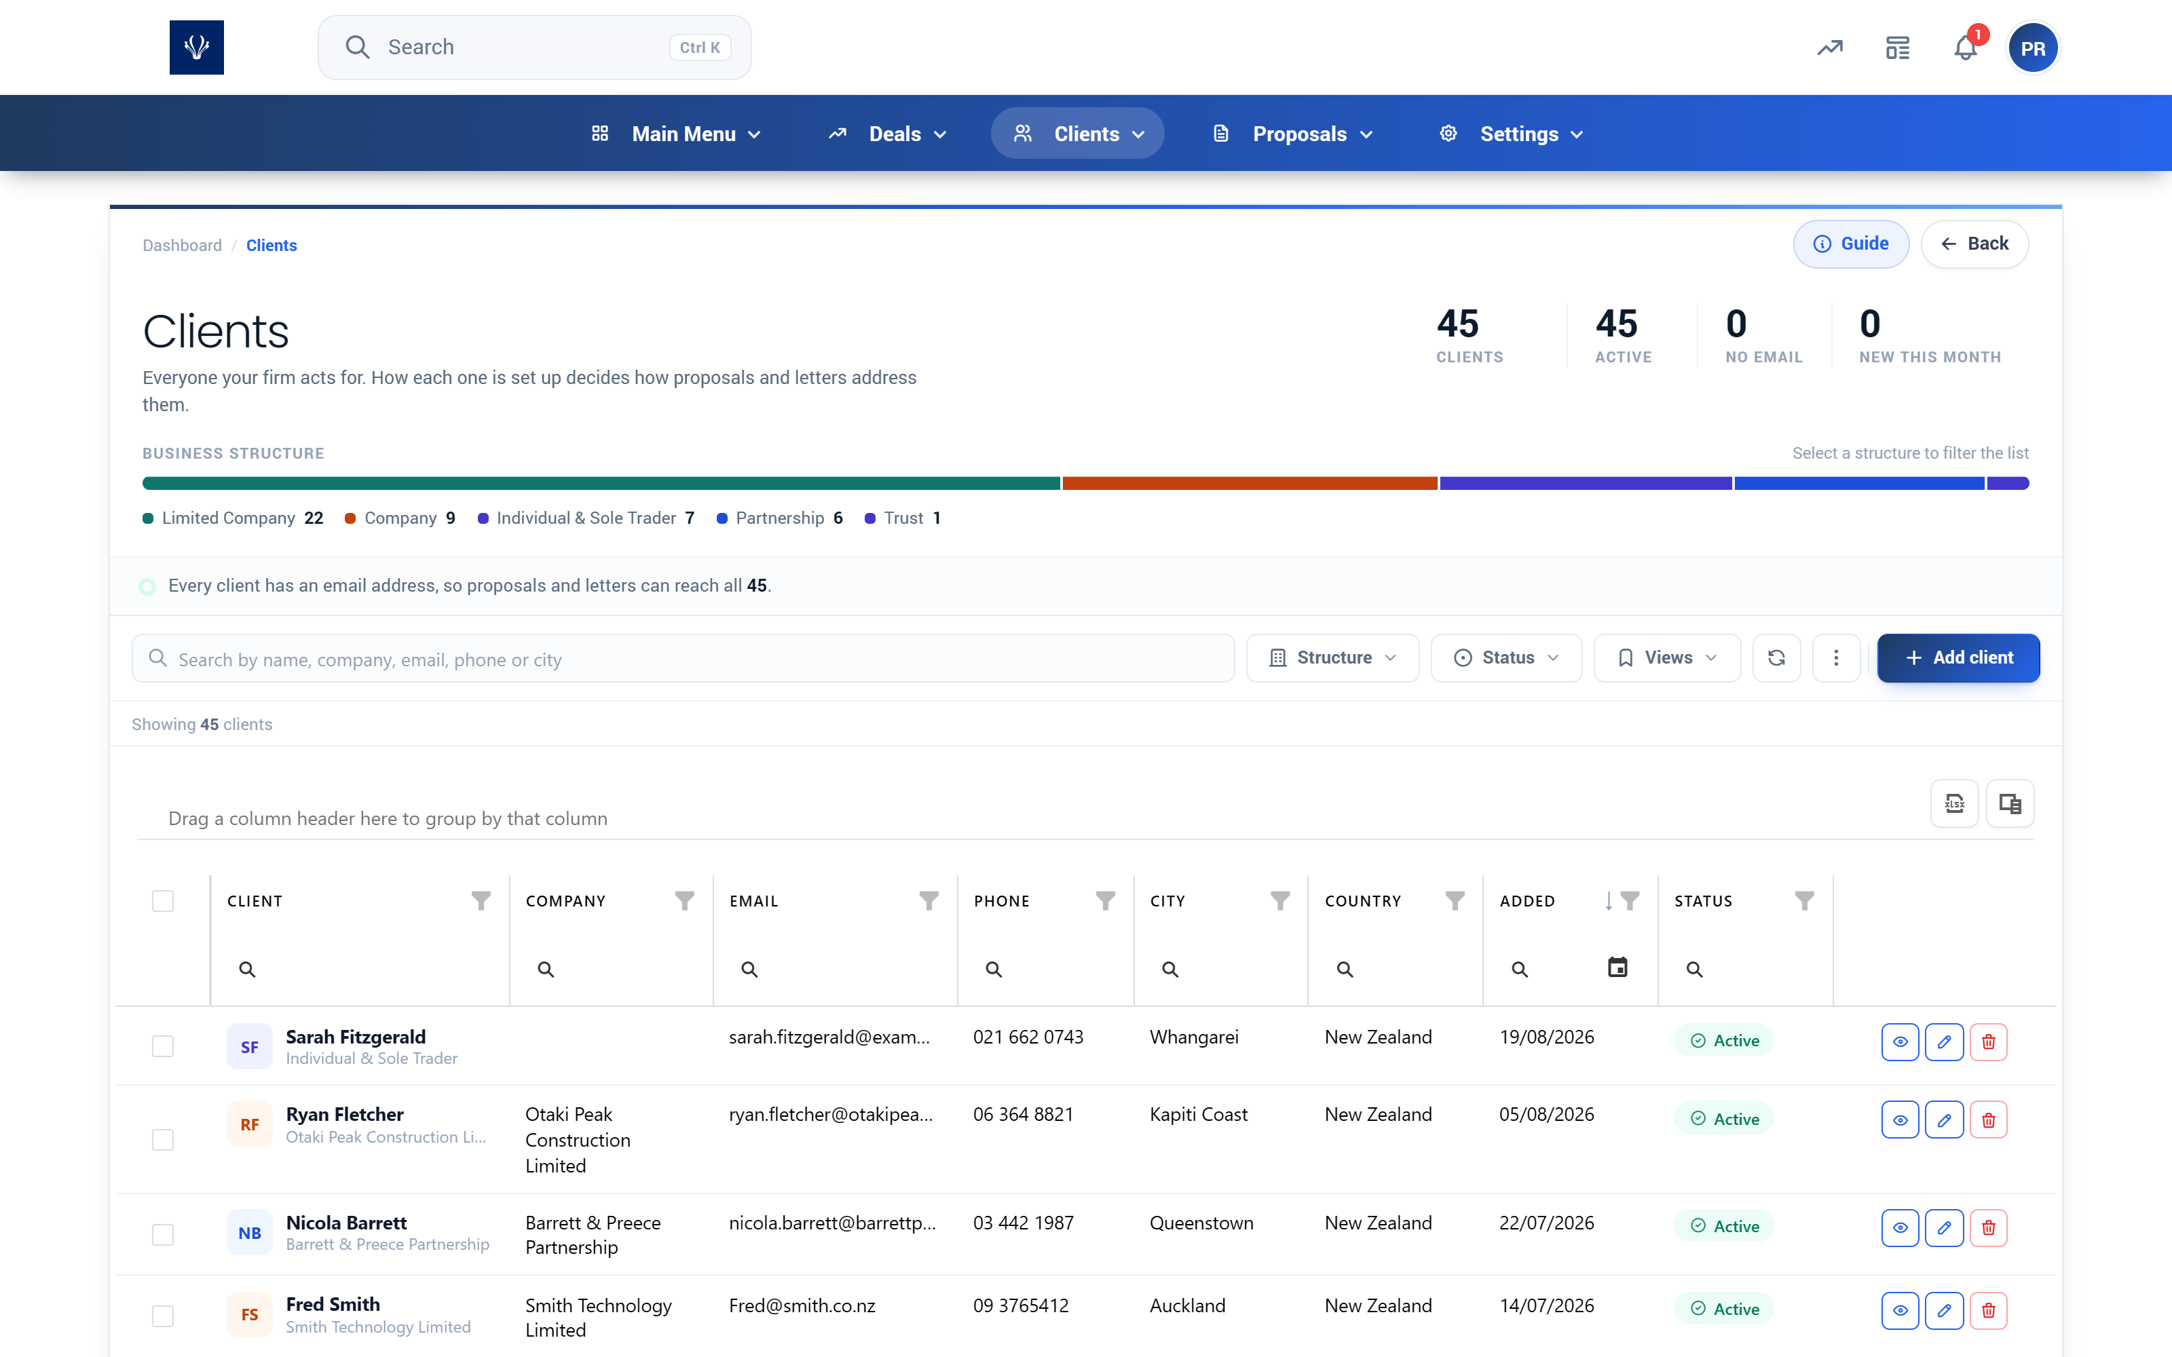Delete Ryan Fletcher with trash icon
This screenshot has width=2172, height=1357.
[1988, 1120]
